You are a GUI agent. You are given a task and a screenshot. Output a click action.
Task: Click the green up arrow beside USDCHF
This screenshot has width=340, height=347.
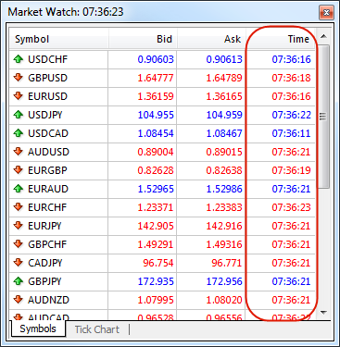click(19, 58)
